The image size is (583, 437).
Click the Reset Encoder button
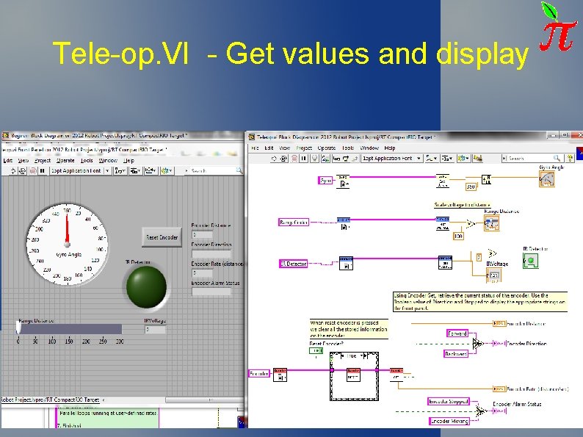tap(162, 237)
